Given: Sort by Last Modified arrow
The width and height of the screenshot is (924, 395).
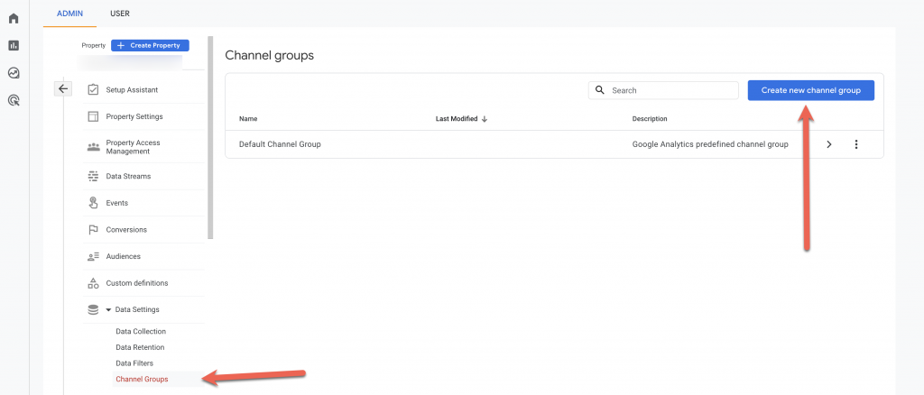Looking at the screenshot, I should pyautogui.click(x=485, y=119).
